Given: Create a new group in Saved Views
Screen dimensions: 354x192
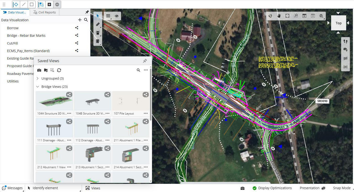Looking at the screenshot, I should 46,70.
